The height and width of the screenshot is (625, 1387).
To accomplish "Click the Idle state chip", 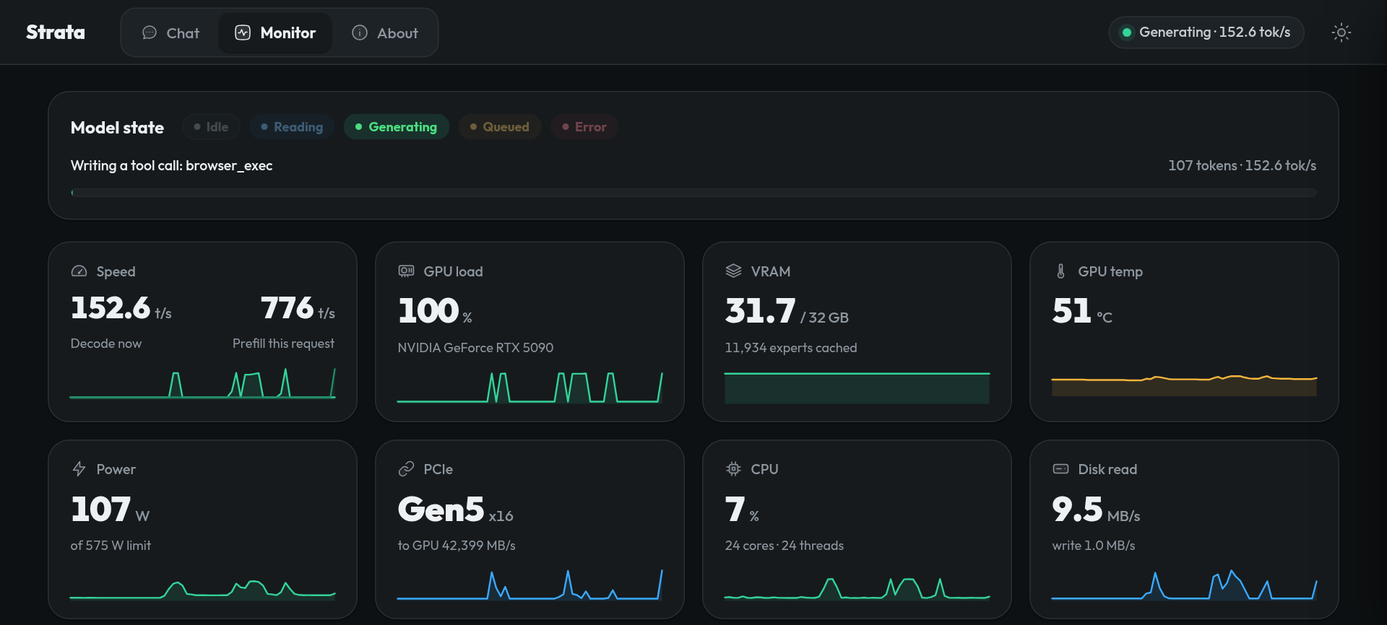I will click(211, 127).
